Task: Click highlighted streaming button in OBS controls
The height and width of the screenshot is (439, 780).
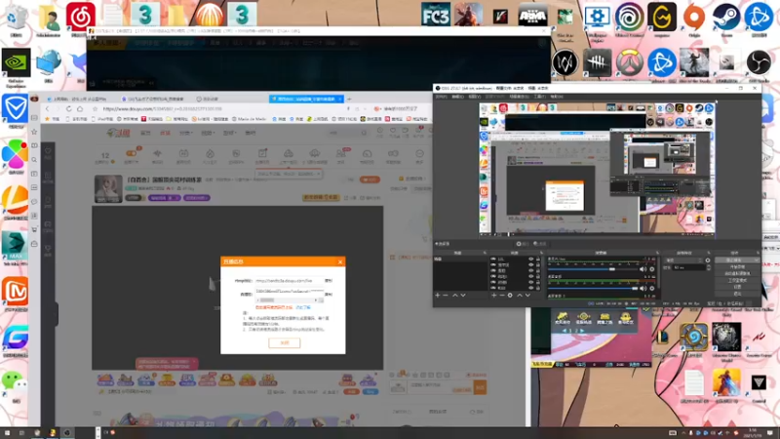Action: pos(737,260)
